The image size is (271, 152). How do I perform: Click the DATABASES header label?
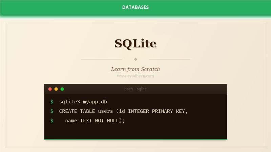(135, 7)
